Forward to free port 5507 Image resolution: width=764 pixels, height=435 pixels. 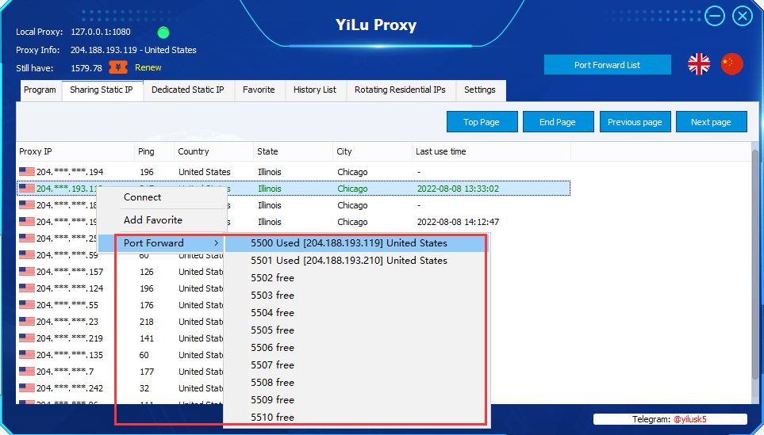[355, 365]
